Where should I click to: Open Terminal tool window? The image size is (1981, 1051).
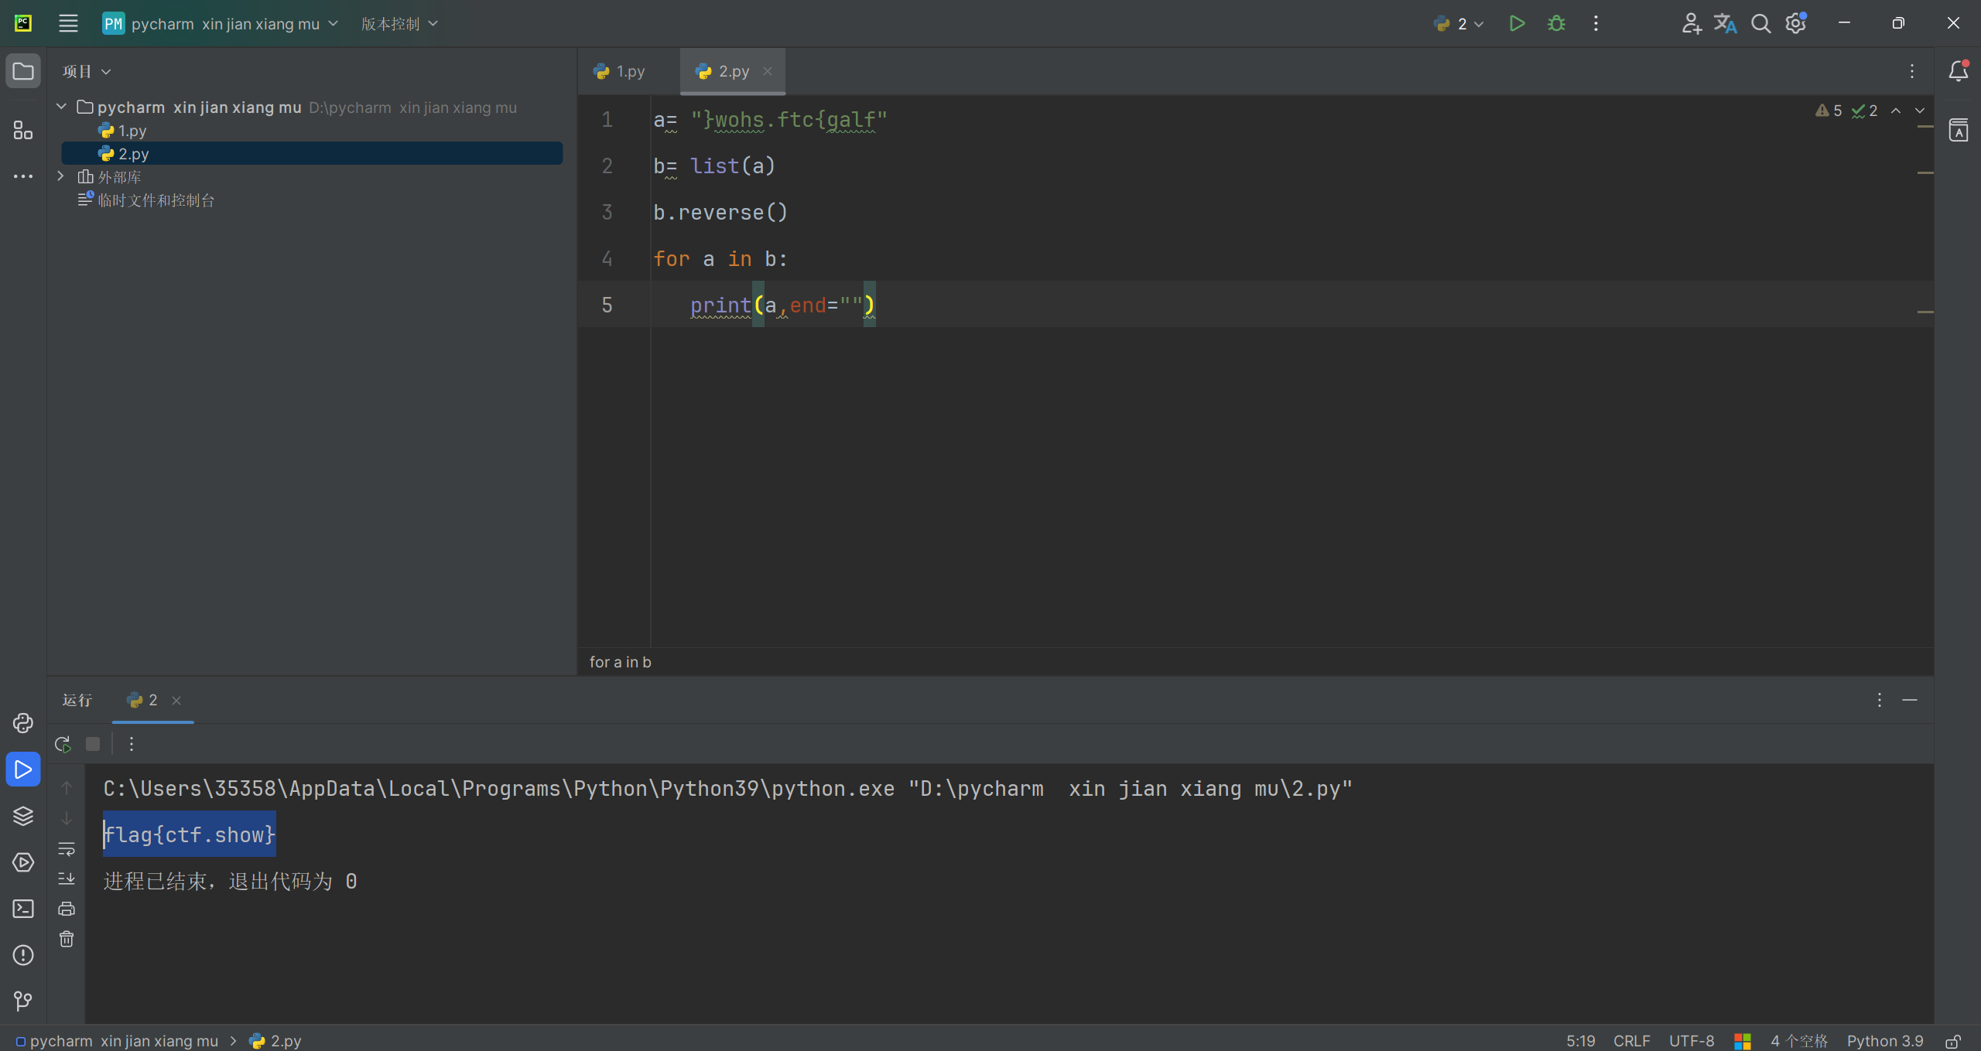click(x=23, y=909)
